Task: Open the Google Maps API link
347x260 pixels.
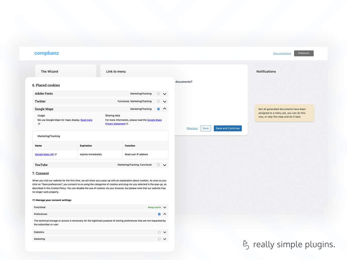Action: point(44,154)
